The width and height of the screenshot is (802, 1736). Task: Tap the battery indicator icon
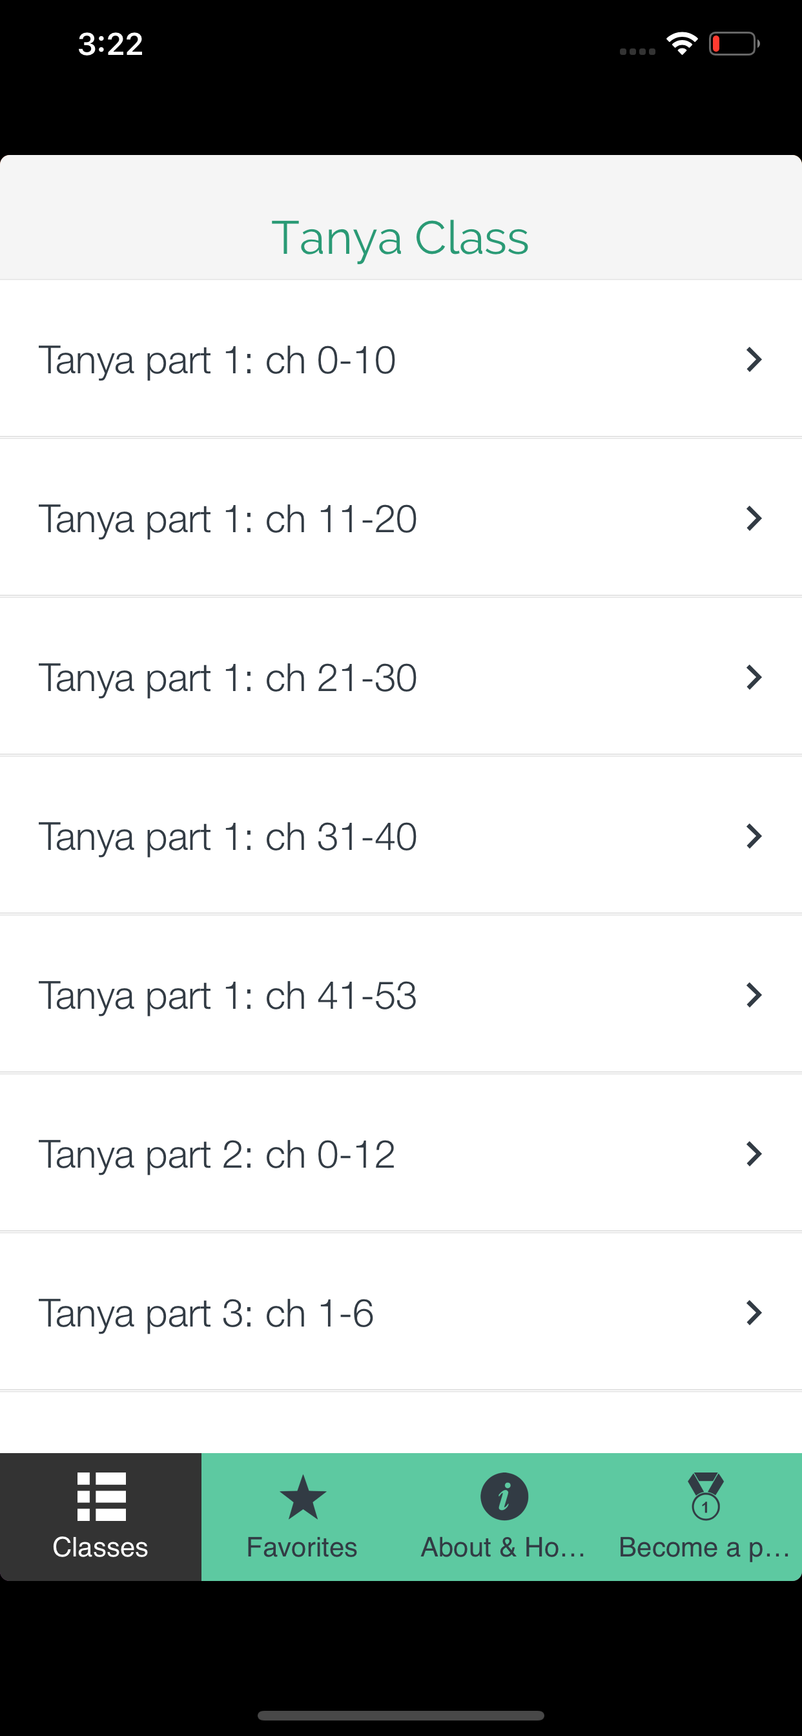(x=734, y=45)
